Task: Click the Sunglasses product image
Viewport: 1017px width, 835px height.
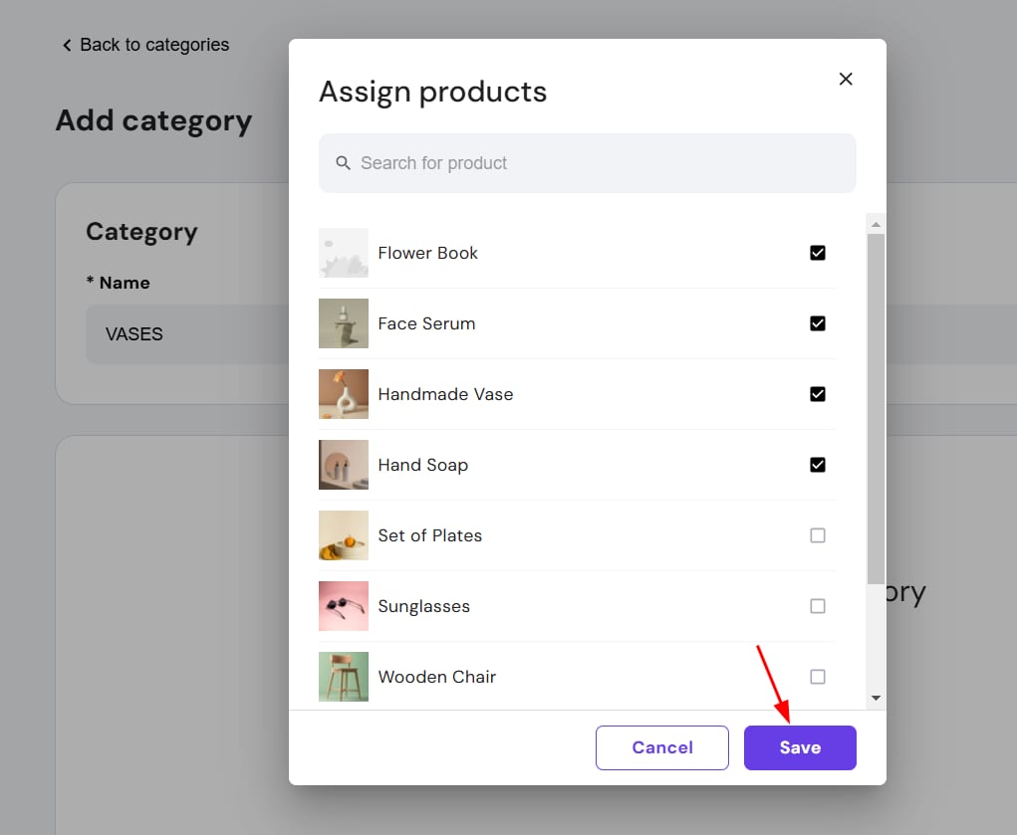Action: pyautogui.click(x=344, y=606)
